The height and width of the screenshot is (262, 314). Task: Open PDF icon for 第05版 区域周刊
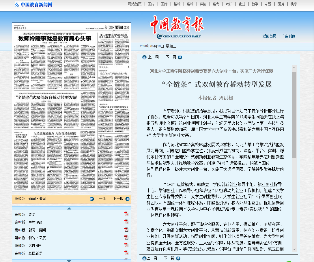(x=126, y=245)
